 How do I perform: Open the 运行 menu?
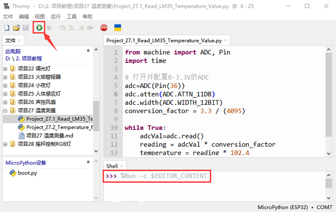pyautogui.click(x=56, y=16)
